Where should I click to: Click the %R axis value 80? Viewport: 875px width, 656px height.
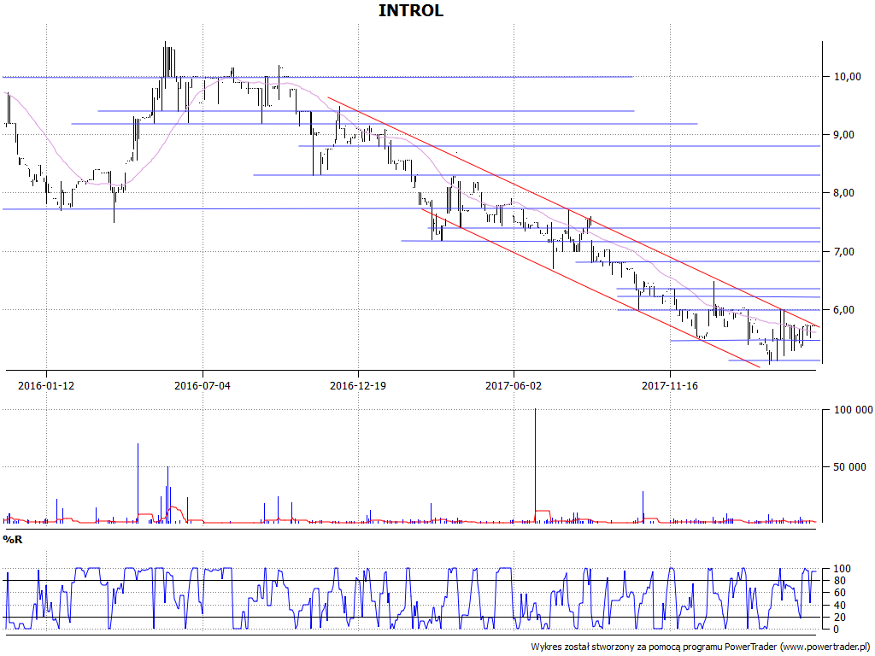tap(839, 581)
